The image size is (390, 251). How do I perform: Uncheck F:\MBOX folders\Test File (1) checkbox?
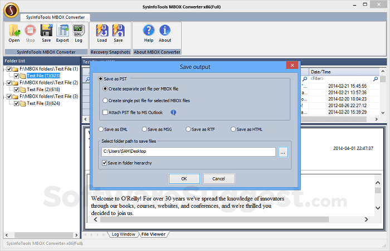coord(9,69)
